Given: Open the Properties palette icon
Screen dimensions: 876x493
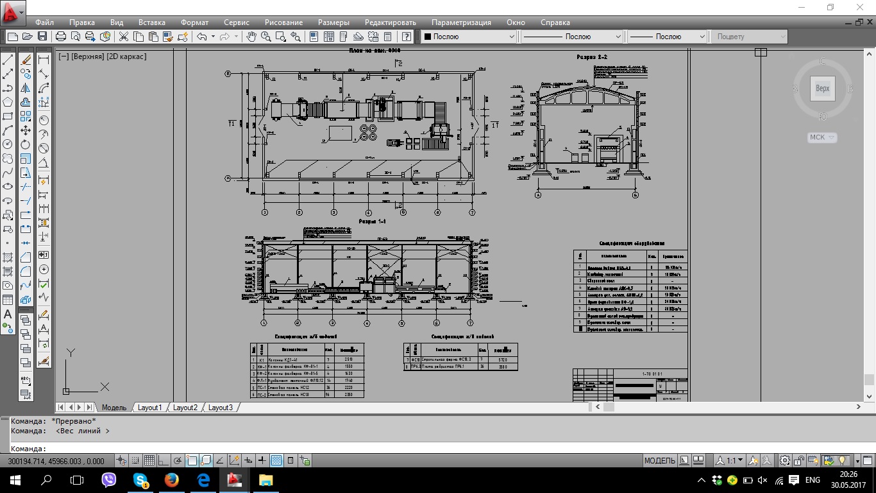Looking at the screenshot, I should click(x=314, y=37).
